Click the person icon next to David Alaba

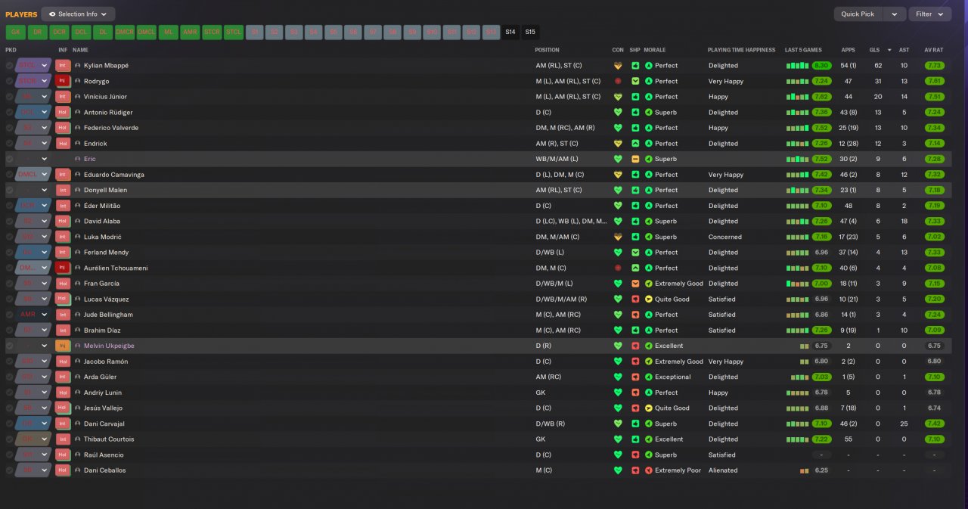78,222
